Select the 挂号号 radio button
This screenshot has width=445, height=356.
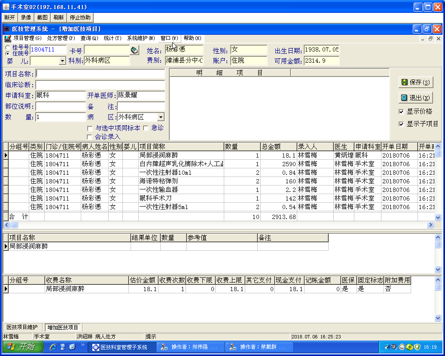click(8, 47)
